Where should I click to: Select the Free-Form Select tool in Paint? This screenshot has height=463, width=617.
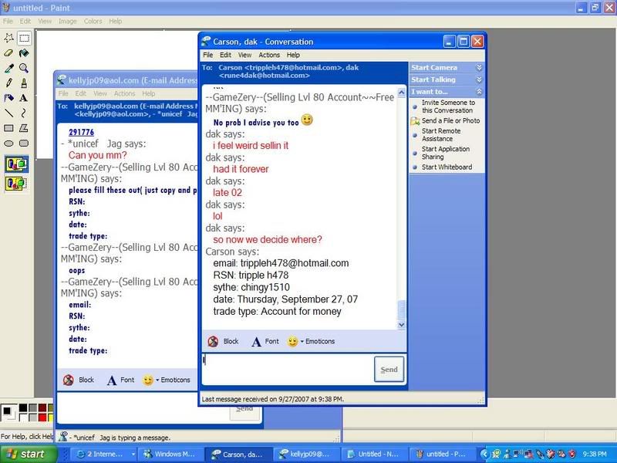pos(8,38)
